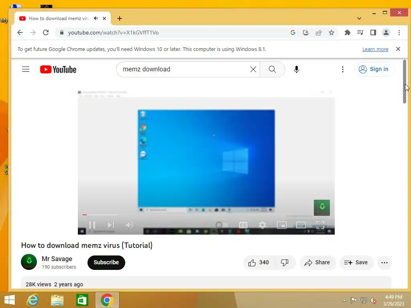Share the video
411x308 pixels.
317,262
